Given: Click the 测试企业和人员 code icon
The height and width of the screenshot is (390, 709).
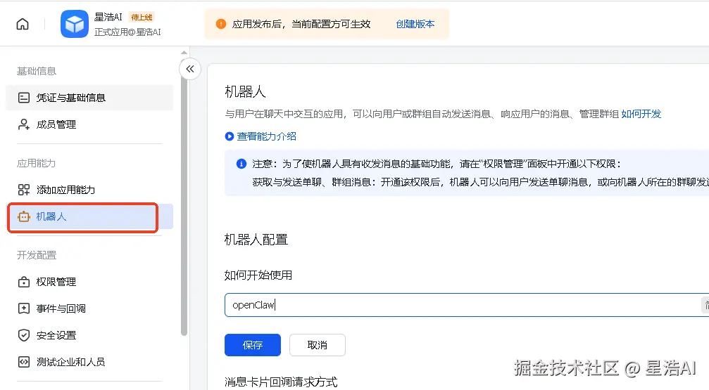Looking at the screenshot, I should [23, 362].
